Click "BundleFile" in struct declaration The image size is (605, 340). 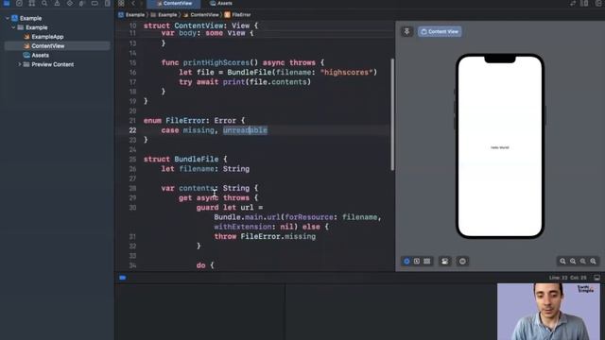pos(197,159)
